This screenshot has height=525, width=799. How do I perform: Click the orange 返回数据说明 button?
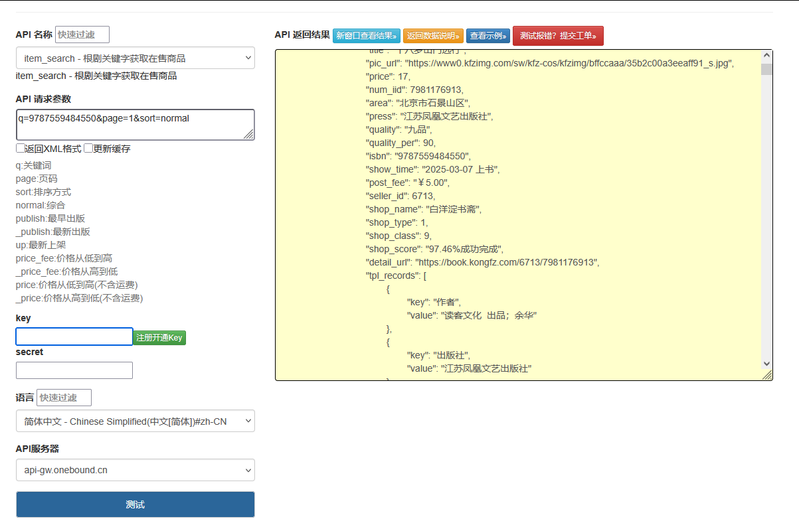coord(432,36)
